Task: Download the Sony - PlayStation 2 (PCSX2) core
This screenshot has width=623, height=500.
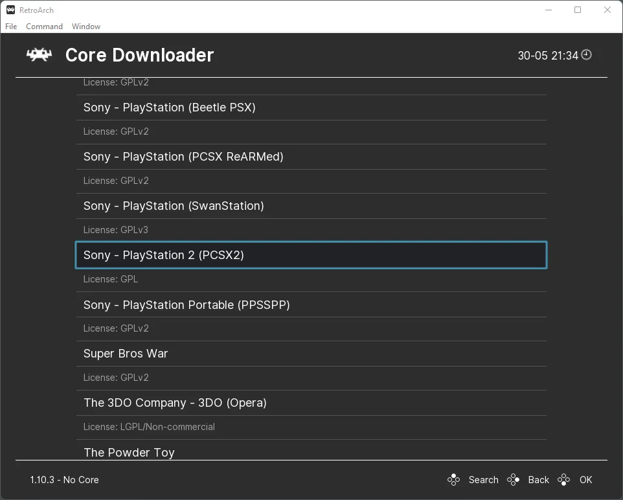Action: point(311,255)
